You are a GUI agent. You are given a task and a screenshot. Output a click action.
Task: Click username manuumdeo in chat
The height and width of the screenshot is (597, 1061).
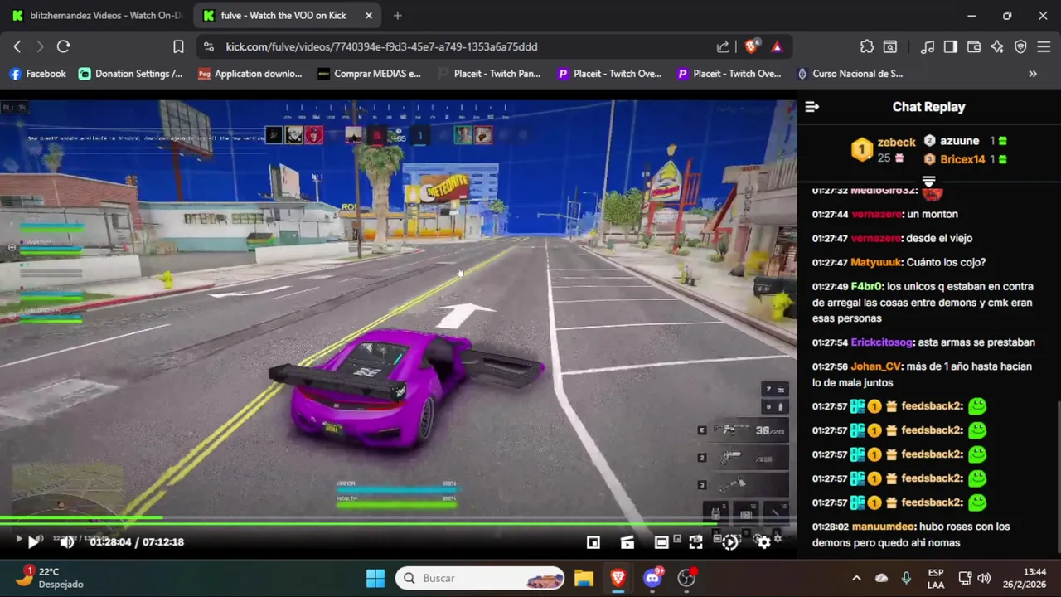tap(883, 527)
